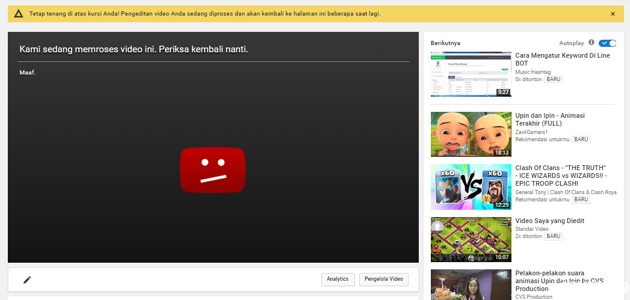
Task: Click the Upin dan Ipin 18:13 thumbnail
Action: (x=471, y=134)
